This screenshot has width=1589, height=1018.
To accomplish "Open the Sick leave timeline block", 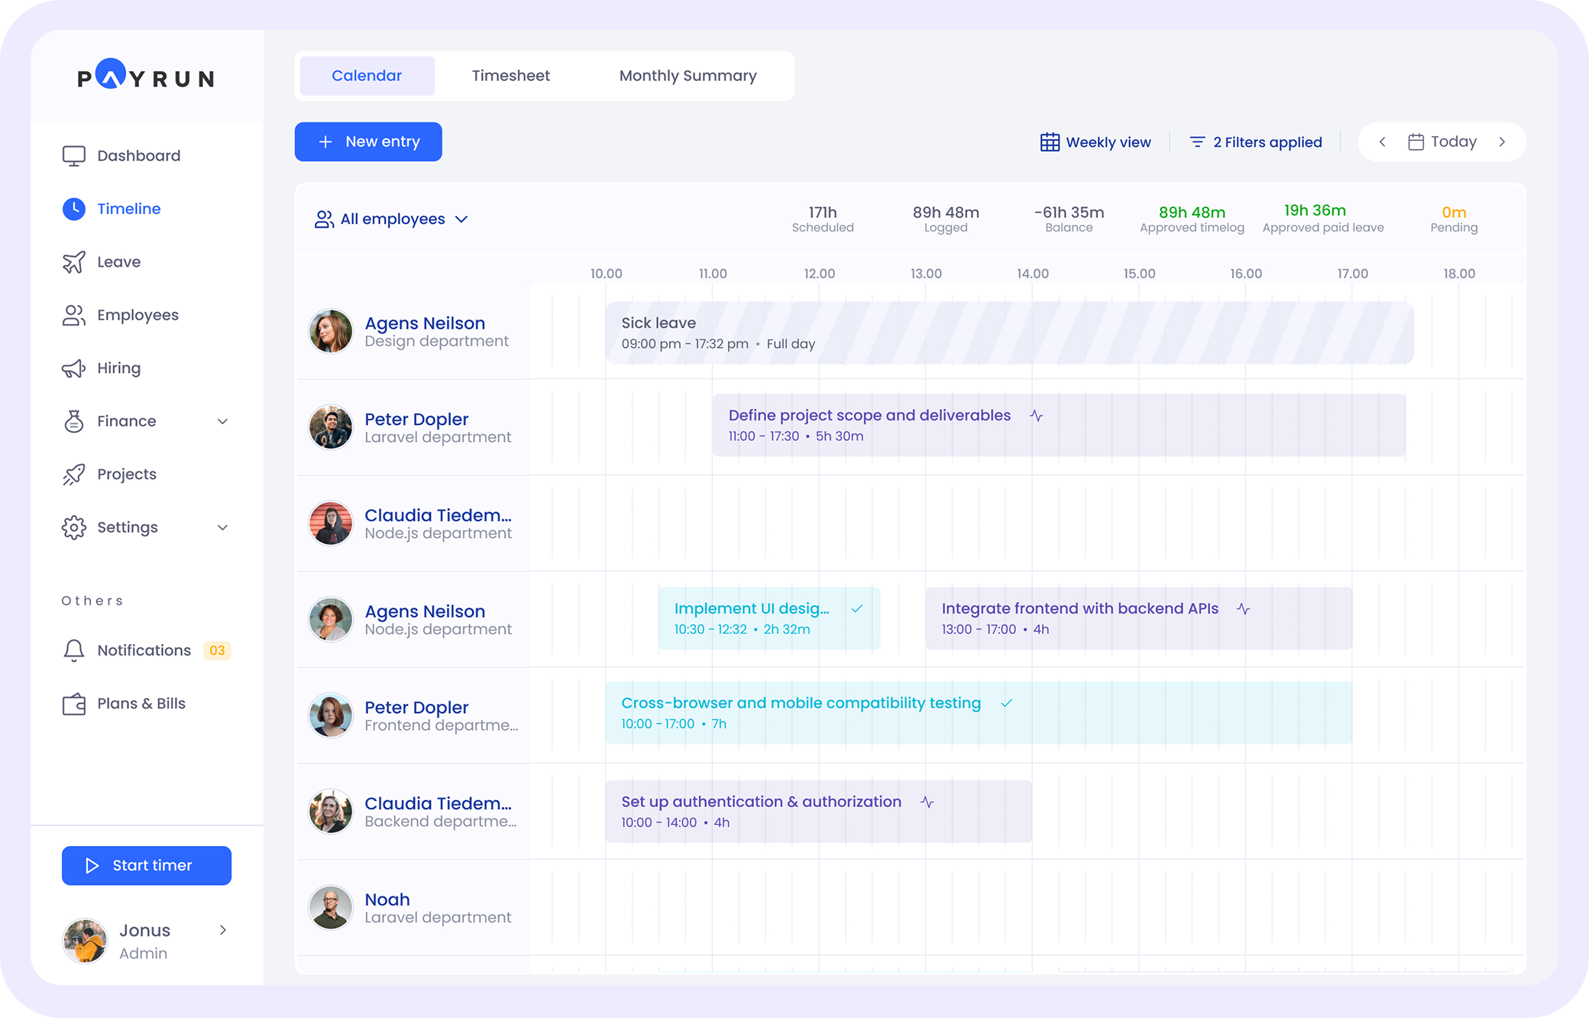I will pyautogui.click(x=1008, y=333).
